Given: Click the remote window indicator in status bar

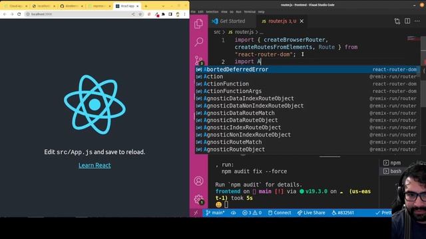Looking at the screenshot, I should point(196,213).
